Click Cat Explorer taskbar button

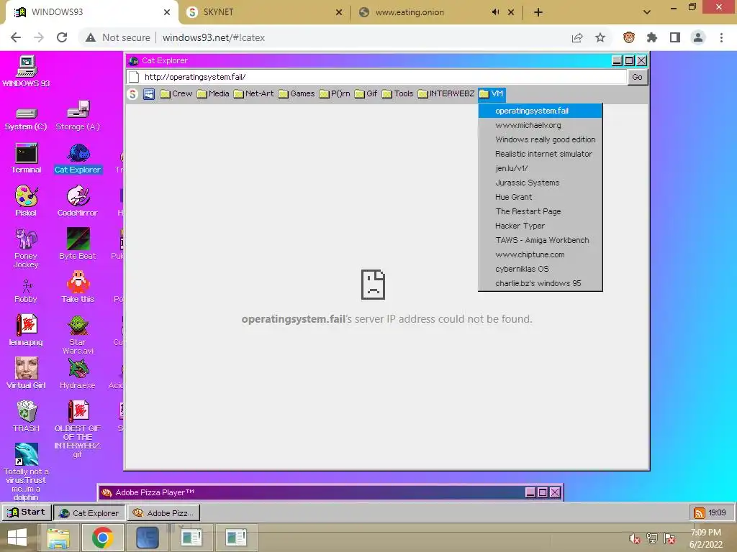[x=89, y=512]
